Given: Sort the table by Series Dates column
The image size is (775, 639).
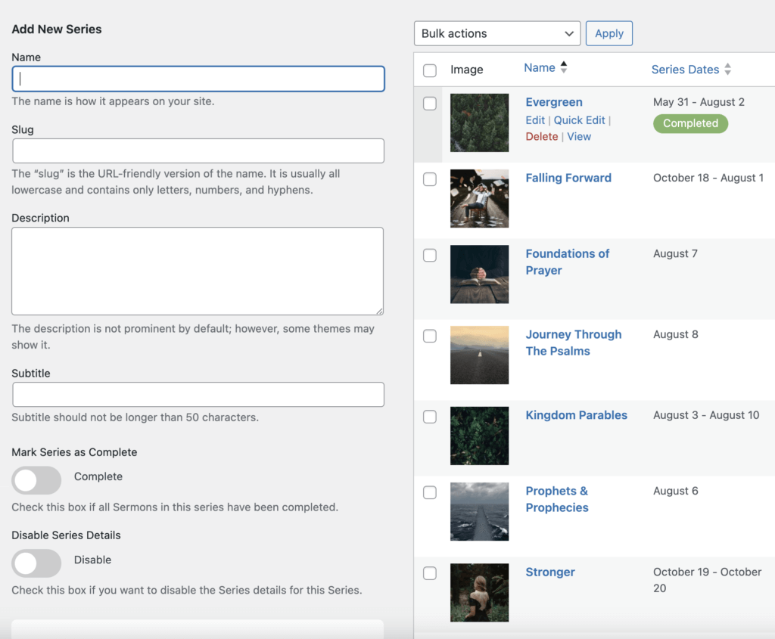Looking at the screenshot, I should coord(685,70).
